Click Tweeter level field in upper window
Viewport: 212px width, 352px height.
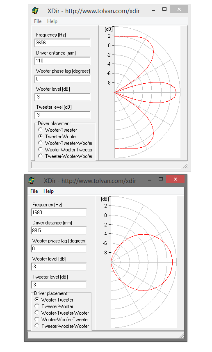tap(62, 115)
